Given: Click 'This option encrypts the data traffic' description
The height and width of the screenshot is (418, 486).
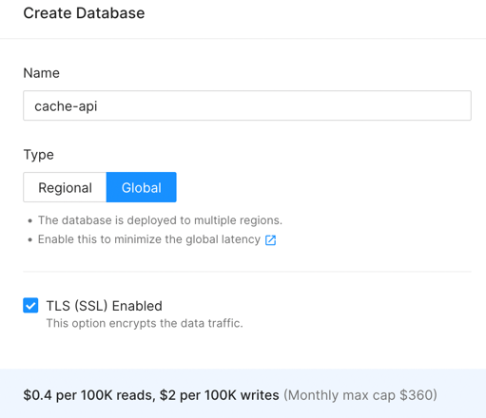Looking at the screenshot, I should click(x=145, y=323).
